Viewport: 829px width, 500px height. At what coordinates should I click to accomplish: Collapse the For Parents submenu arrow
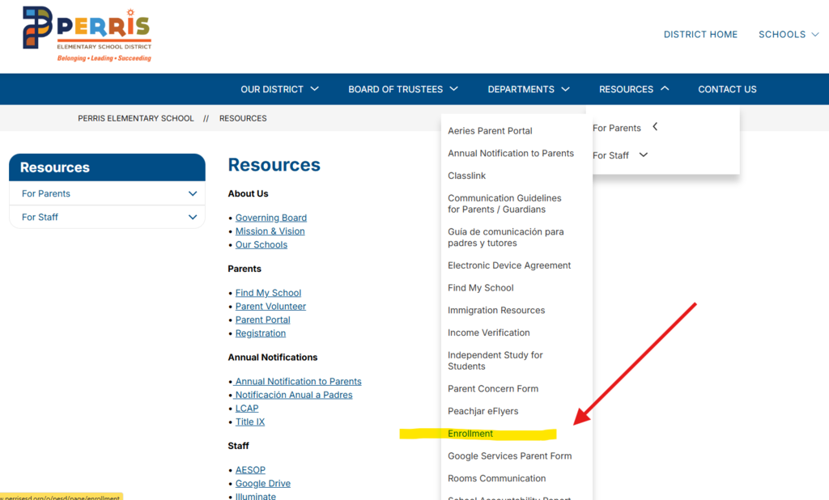pos(655,128)
